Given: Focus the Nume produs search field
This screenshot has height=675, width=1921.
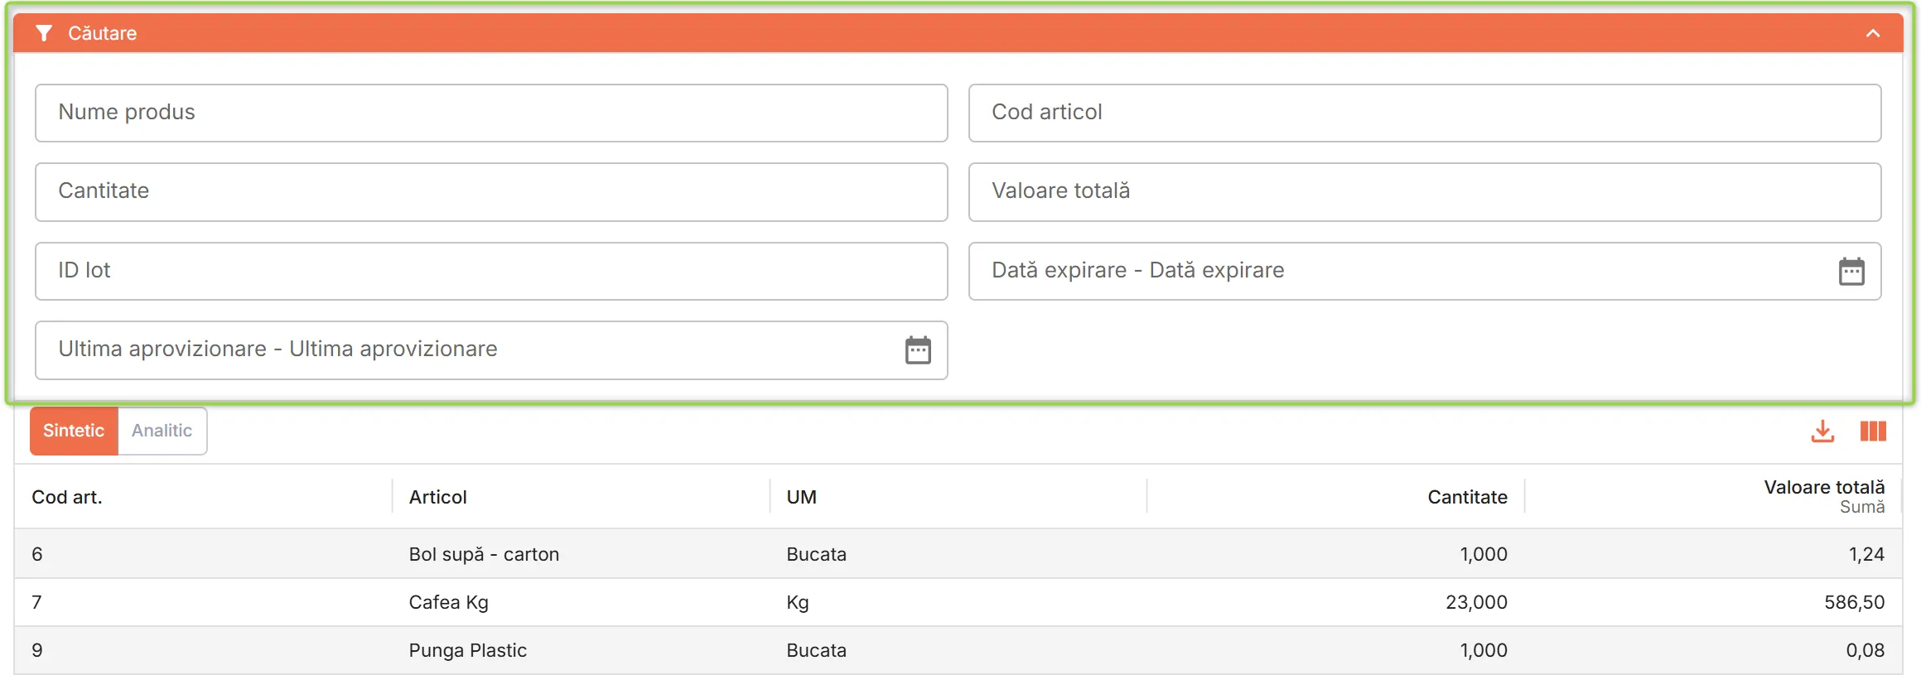Looking at the screenshot, I should tap(491, 113).
